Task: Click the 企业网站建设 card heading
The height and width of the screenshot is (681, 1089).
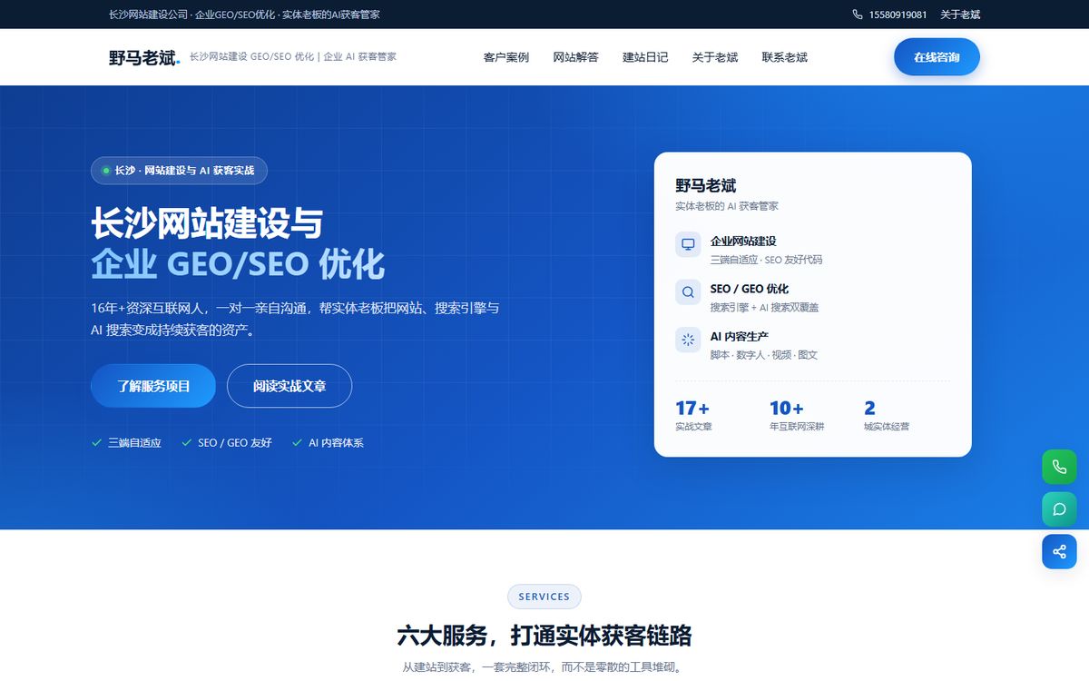Action: [x=743, y=242]
